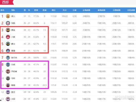This screenshot has width=136, height=102.
Task: Sort by the 球队 team column header
Action: coord(13,10)
